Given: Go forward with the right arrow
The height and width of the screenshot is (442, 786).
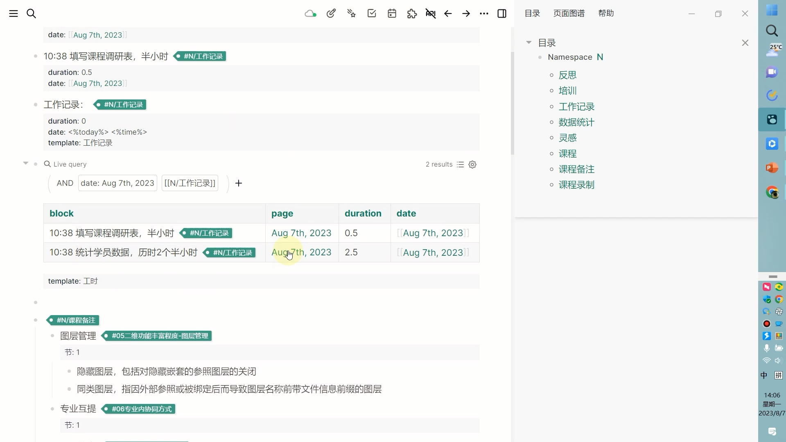Looking at the screenshot, I should coord(466,14).
